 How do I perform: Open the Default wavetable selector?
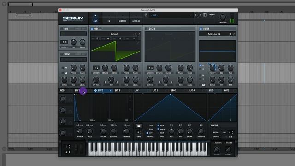click(114, 34)
